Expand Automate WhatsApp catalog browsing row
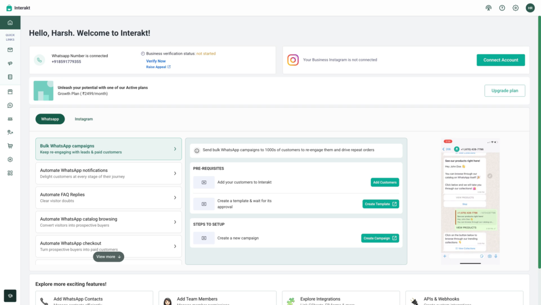Image resolution: width=541 pixels, height=305 pixels. click(x=108, y=222)
